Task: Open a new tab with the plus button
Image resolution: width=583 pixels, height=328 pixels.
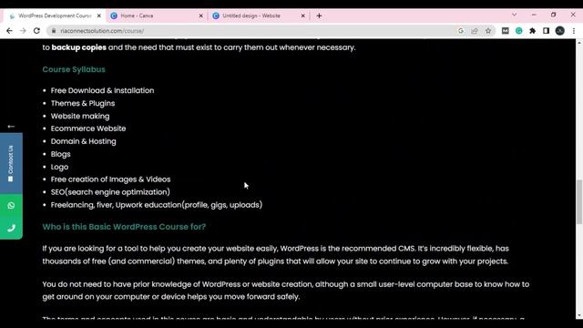Action: click(319, 15)
